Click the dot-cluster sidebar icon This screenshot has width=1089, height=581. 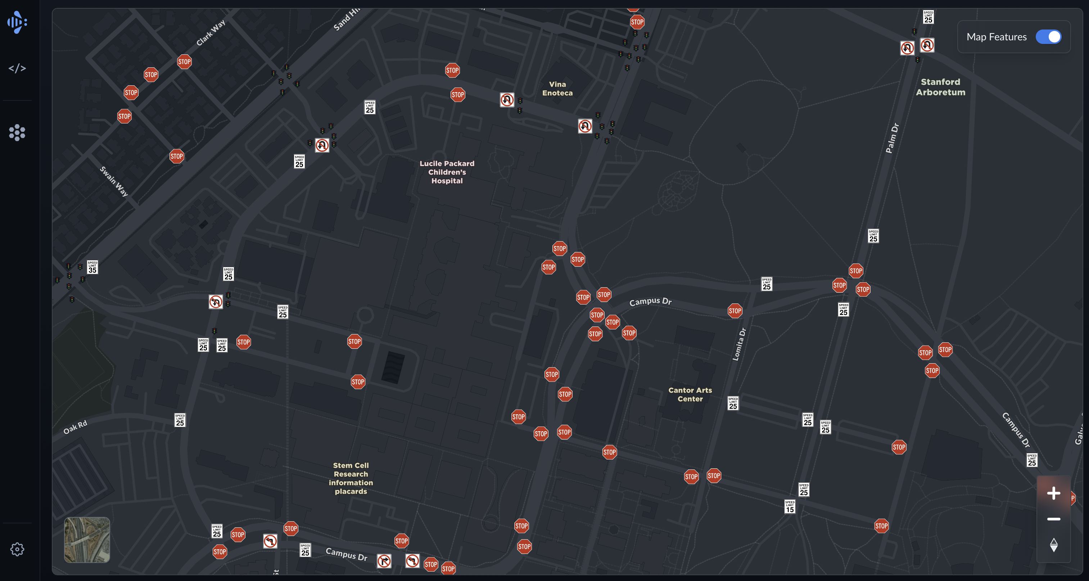click(17, 133)
